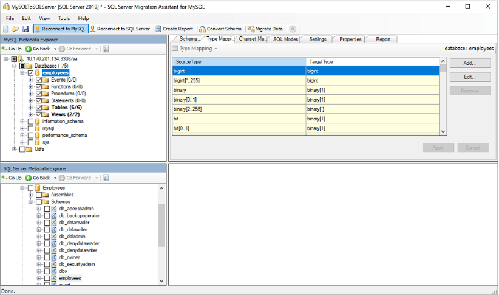499x295 pixels.
Task: Save the project with the floppy disk icon
Action: click(x=25, y=29)
